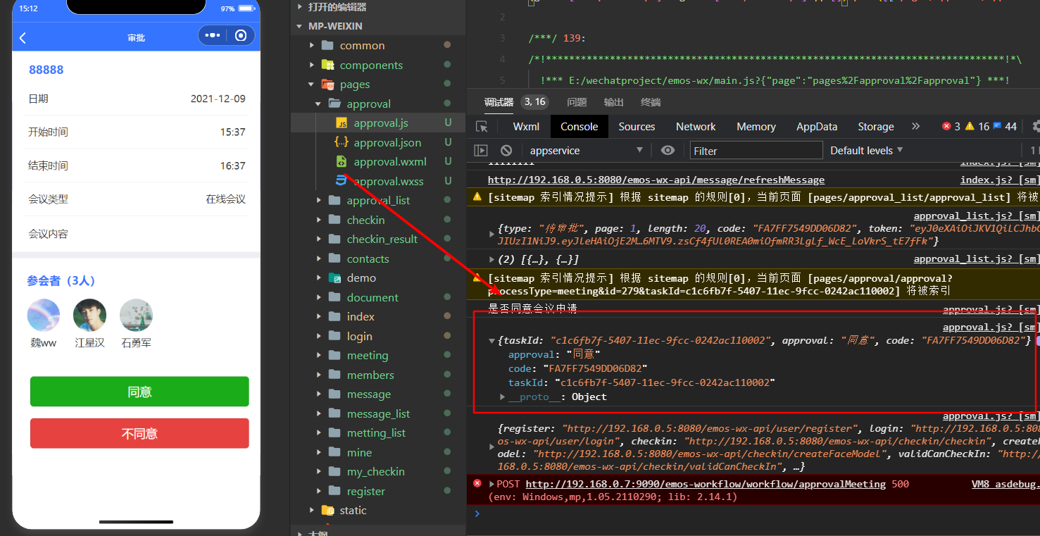
Task: Open the mini program three-dots menu
Action: (213, 36)
